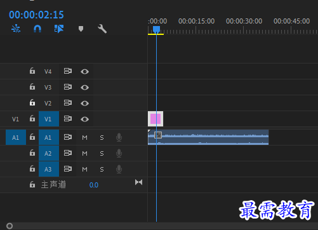Image resolution: width=318 pixels, height=230 pixels.
Task: Click A1 source patching indicator
Action: click(16, 137)
